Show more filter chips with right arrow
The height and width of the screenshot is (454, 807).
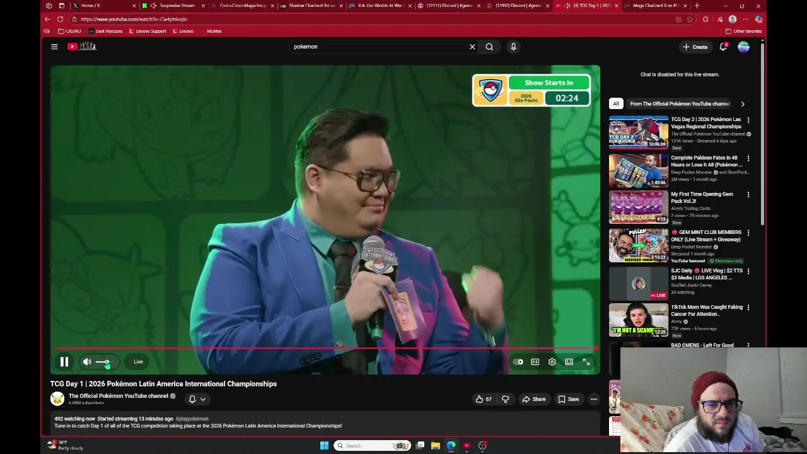pyautogui.click(x=743, y=104)
